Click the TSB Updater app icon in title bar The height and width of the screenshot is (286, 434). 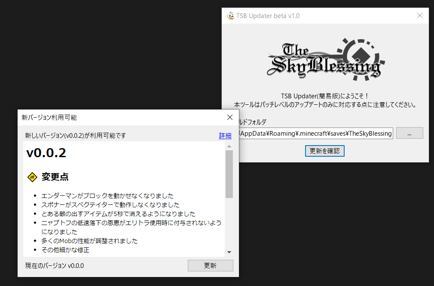[230, 16]
